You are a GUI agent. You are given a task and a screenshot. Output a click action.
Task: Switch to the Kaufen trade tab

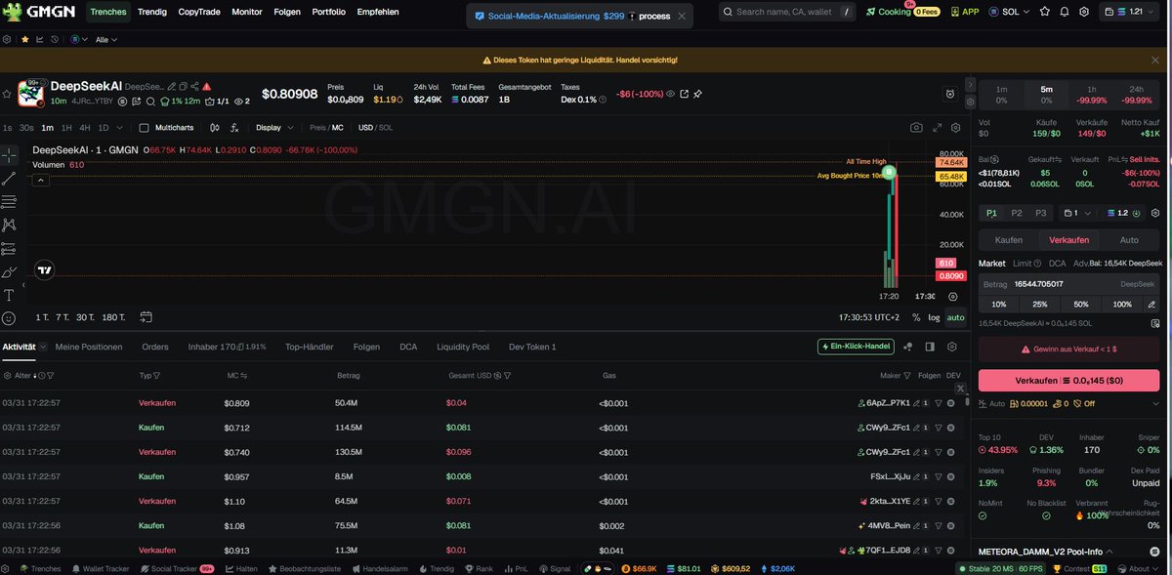pos(1008,239)
